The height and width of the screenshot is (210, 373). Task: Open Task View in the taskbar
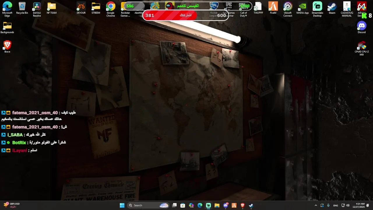click(x=174, y=205)
